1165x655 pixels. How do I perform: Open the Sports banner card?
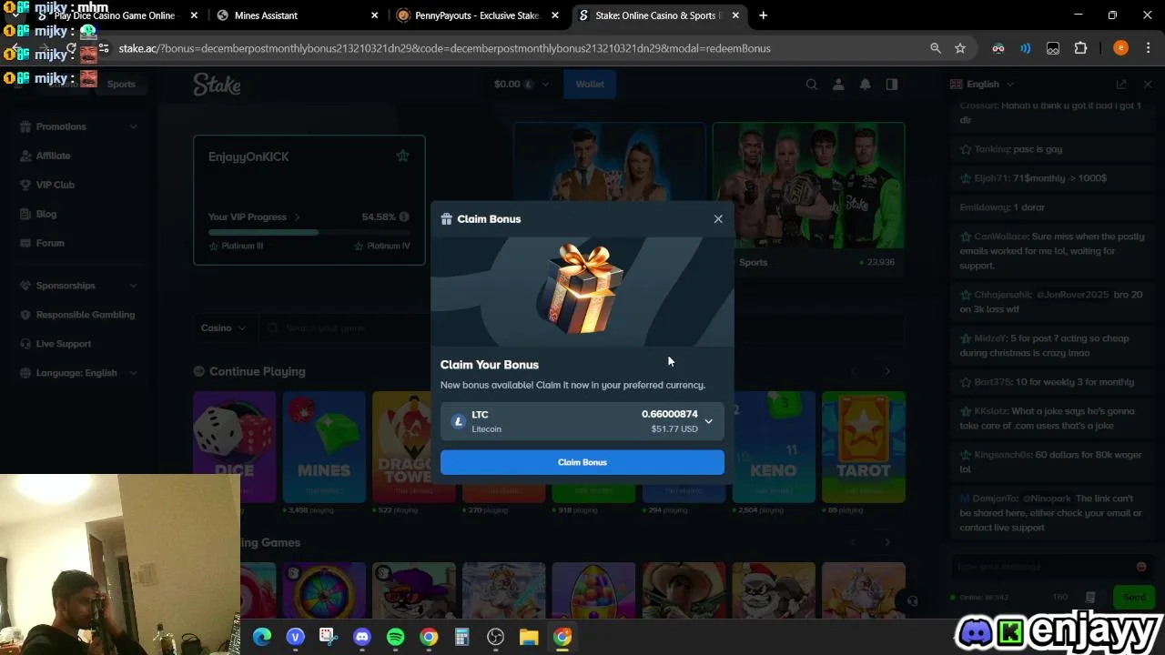point(808,199)
